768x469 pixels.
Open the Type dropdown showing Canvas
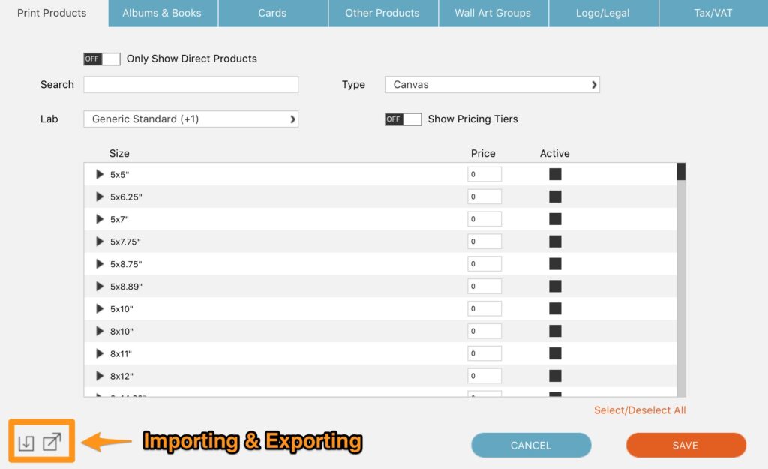coord(492,84)
